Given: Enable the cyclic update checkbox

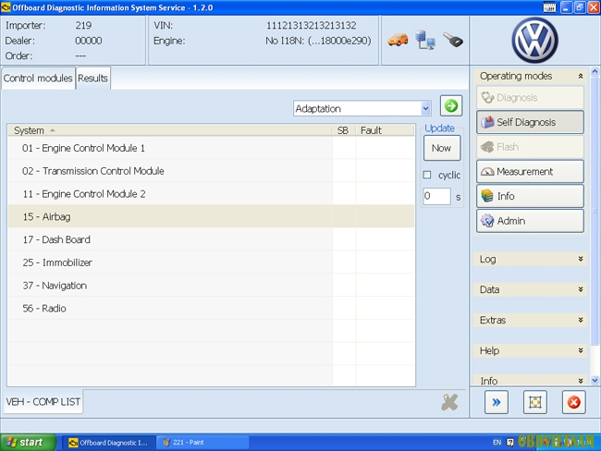Looking at the screenshot, I should [427, 175].
